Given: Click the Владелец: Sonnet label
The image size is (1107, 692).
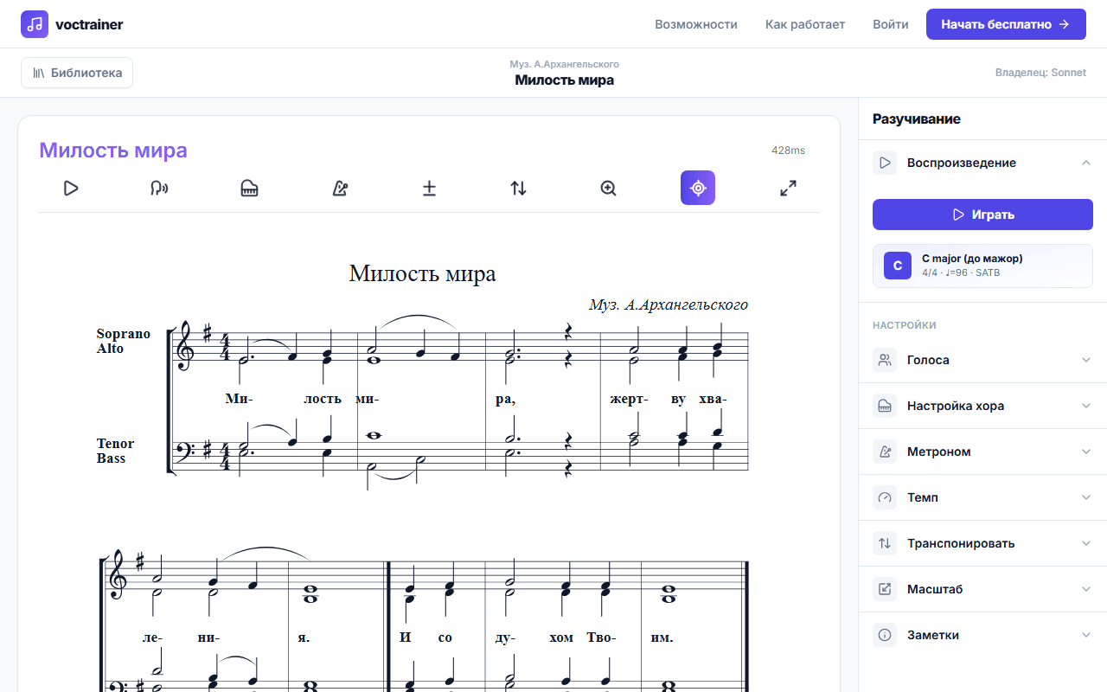Looking at the screenshot, I should 1040,73.
